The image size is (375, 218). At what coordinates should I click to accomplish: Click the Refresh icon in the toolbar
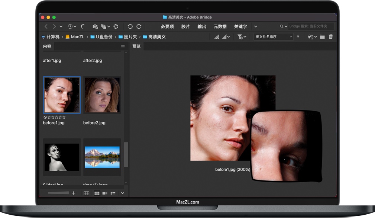pos(116,26)
